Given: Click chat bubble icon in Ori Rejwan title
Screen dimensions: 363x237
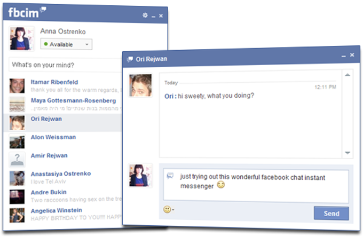Looking at the screenshot, I should [x=130, y=59].
